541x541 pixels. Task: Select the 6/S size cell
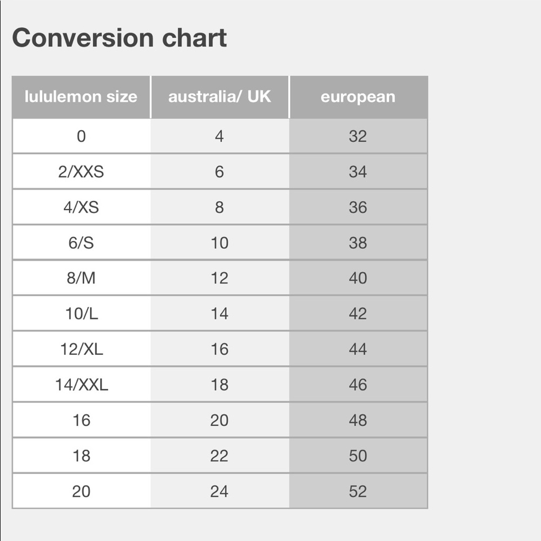click(81, 243)
